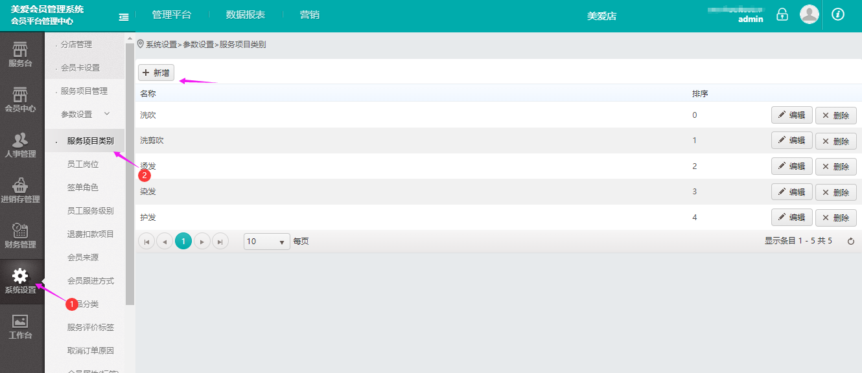Viewport: 862px width, 373px height.
Task: Open 财务管理 sidebar icon
Action: 20,231
